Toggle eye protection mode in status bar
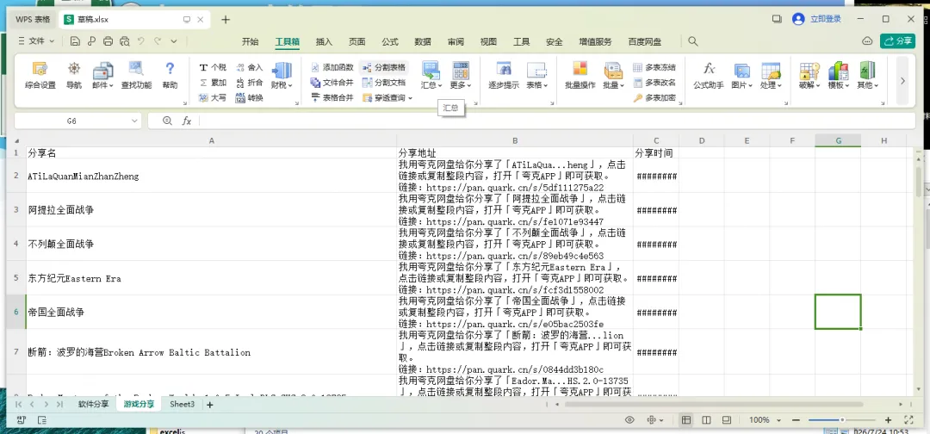Image resolution: width=930 pixels, height=434 pixels. [x=629, y=419]
